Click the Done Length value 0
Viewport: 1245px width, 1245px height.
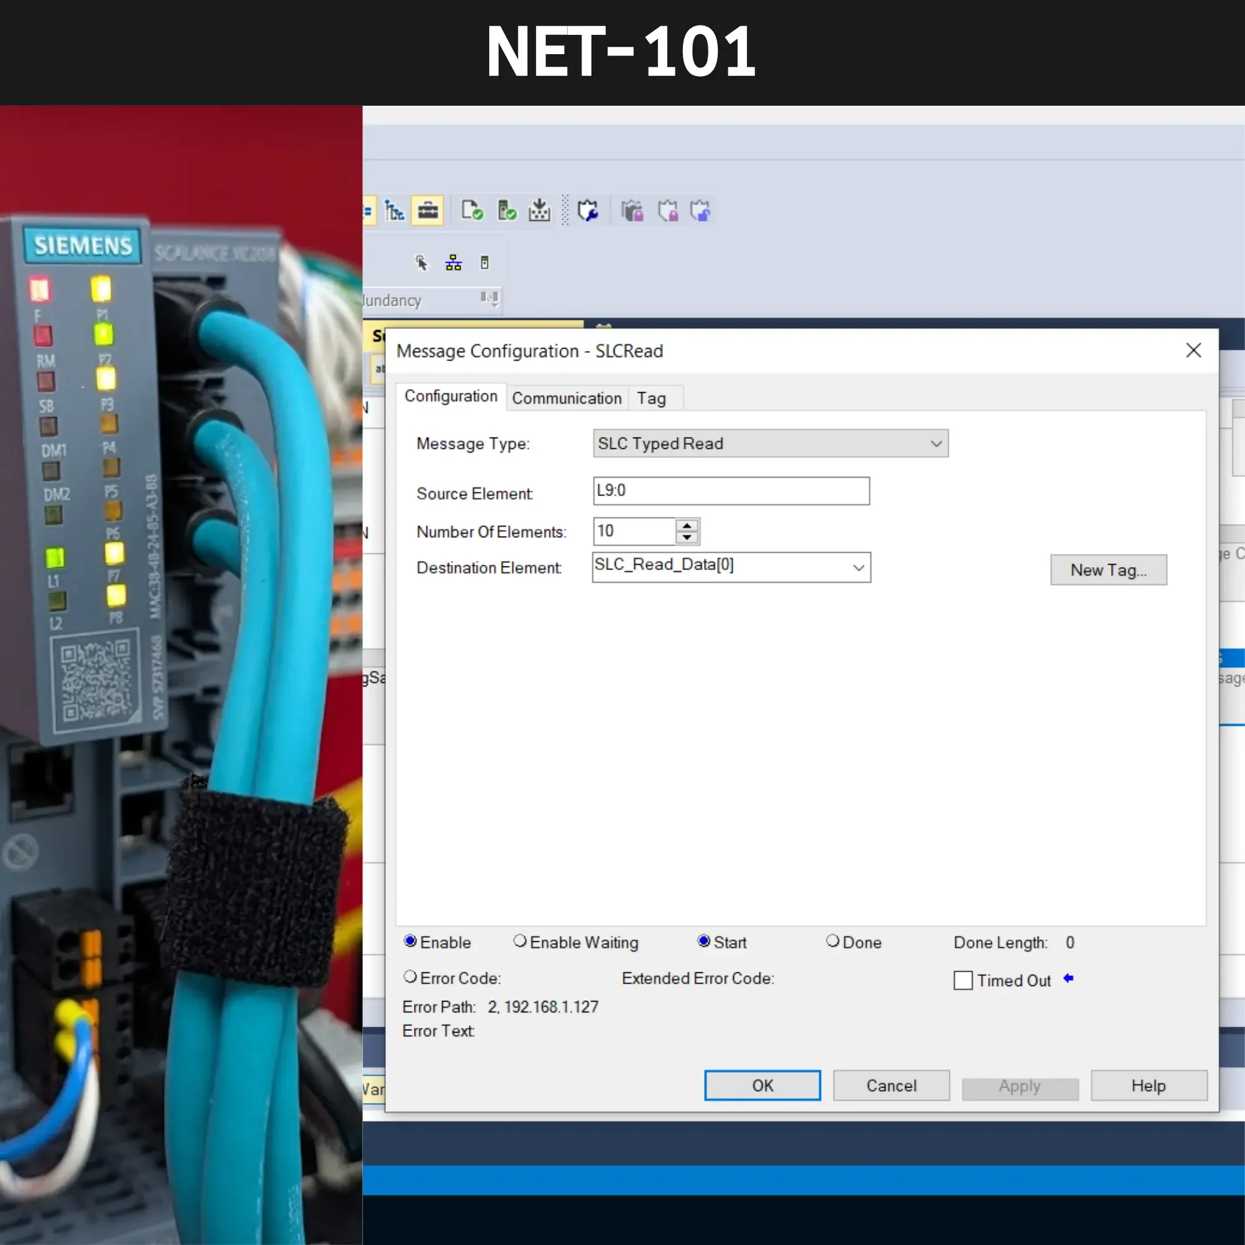tap(1069, 942)
